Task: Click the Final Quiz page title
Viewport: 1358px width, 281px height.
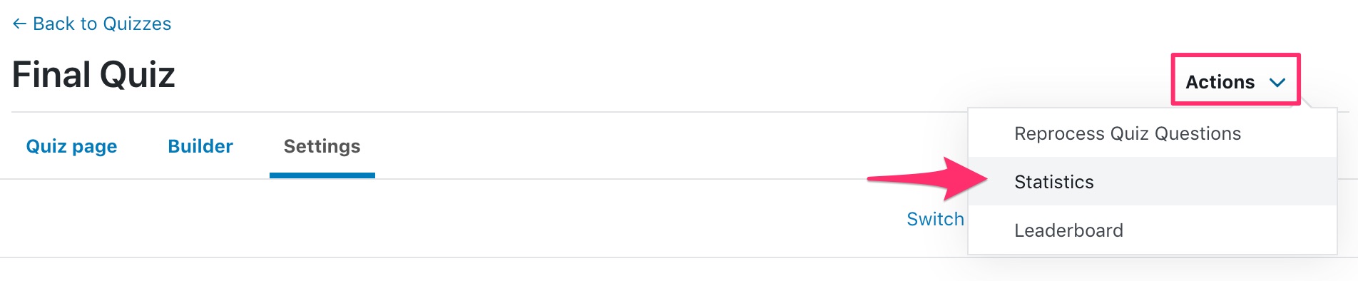Action: click(x=93, y=75)
